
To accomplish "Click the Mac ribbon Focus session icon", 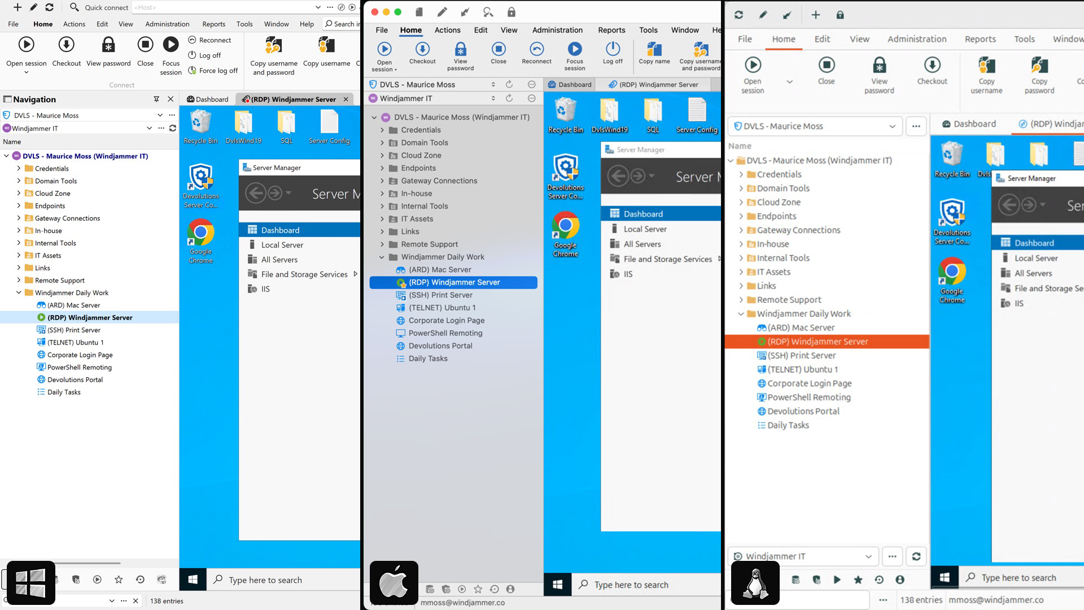I will pyautogui.click(x=575, y=49).
